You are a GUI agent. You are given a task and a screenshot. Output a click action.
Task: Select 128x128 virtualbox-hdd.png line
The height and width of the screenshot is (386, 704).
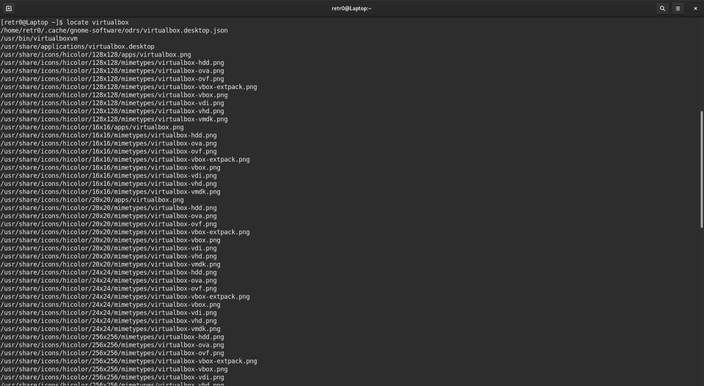(x=112, y=63)
